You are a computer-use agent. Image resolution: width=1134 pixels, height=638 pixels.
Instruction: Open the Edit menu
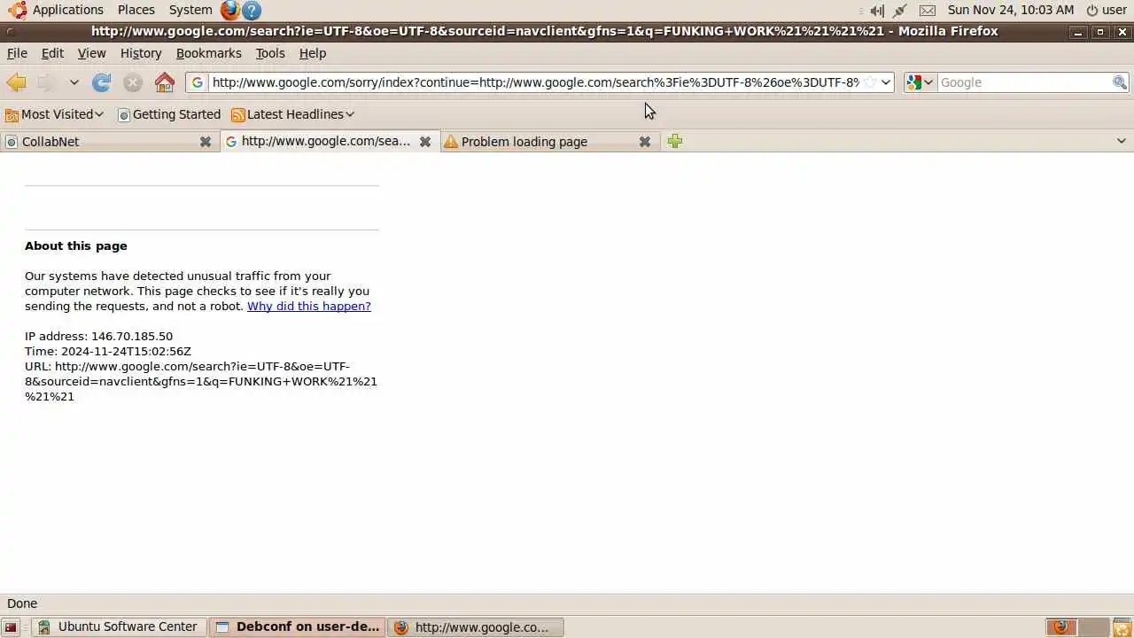(52, 53)
